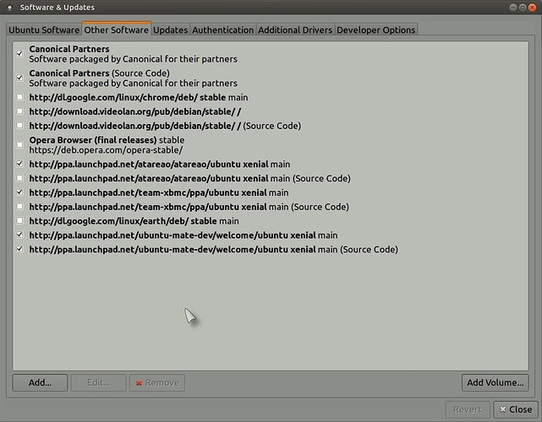Enable team-xbmc ppa (Source Code) checkbox
Viewport: 542px width, 422px height.
click(19, 206)
